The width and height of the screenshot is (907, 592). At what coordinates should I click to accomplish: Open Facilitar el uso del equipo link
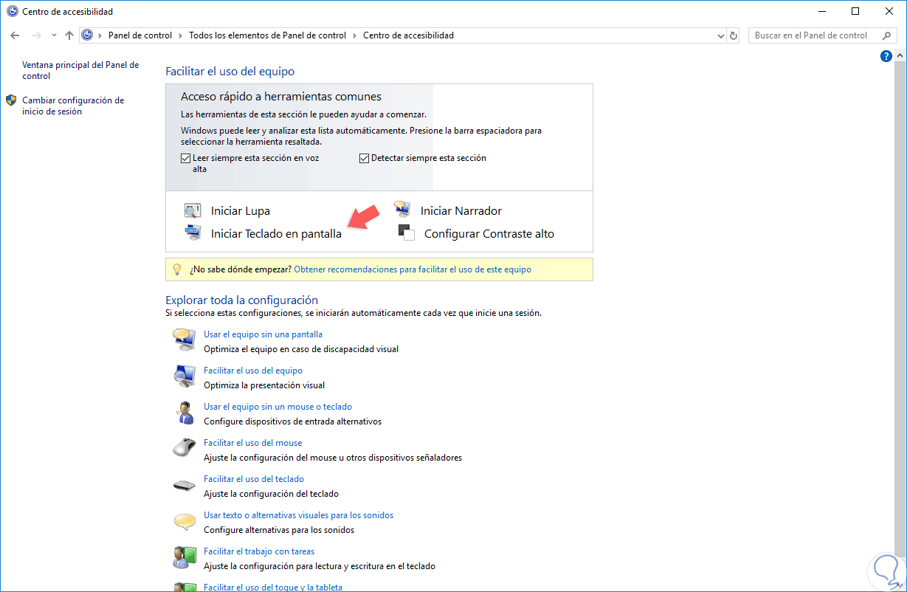(x=253, y=371)
